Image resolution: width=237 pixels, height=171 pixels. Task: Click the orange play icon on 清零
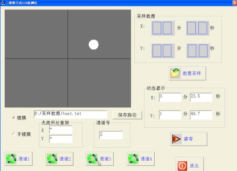[176, 139]
